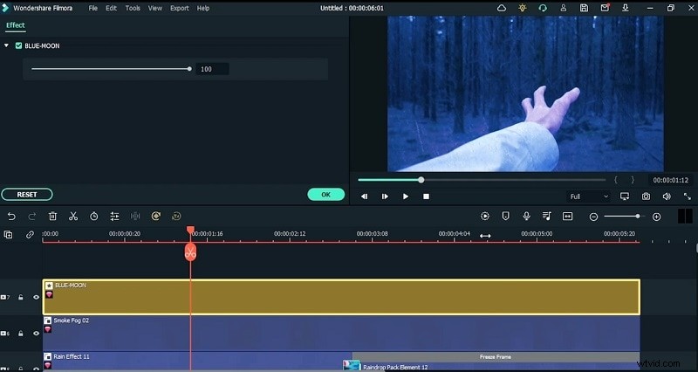Click the BLUE-MOON intensity slider handle

189,68
